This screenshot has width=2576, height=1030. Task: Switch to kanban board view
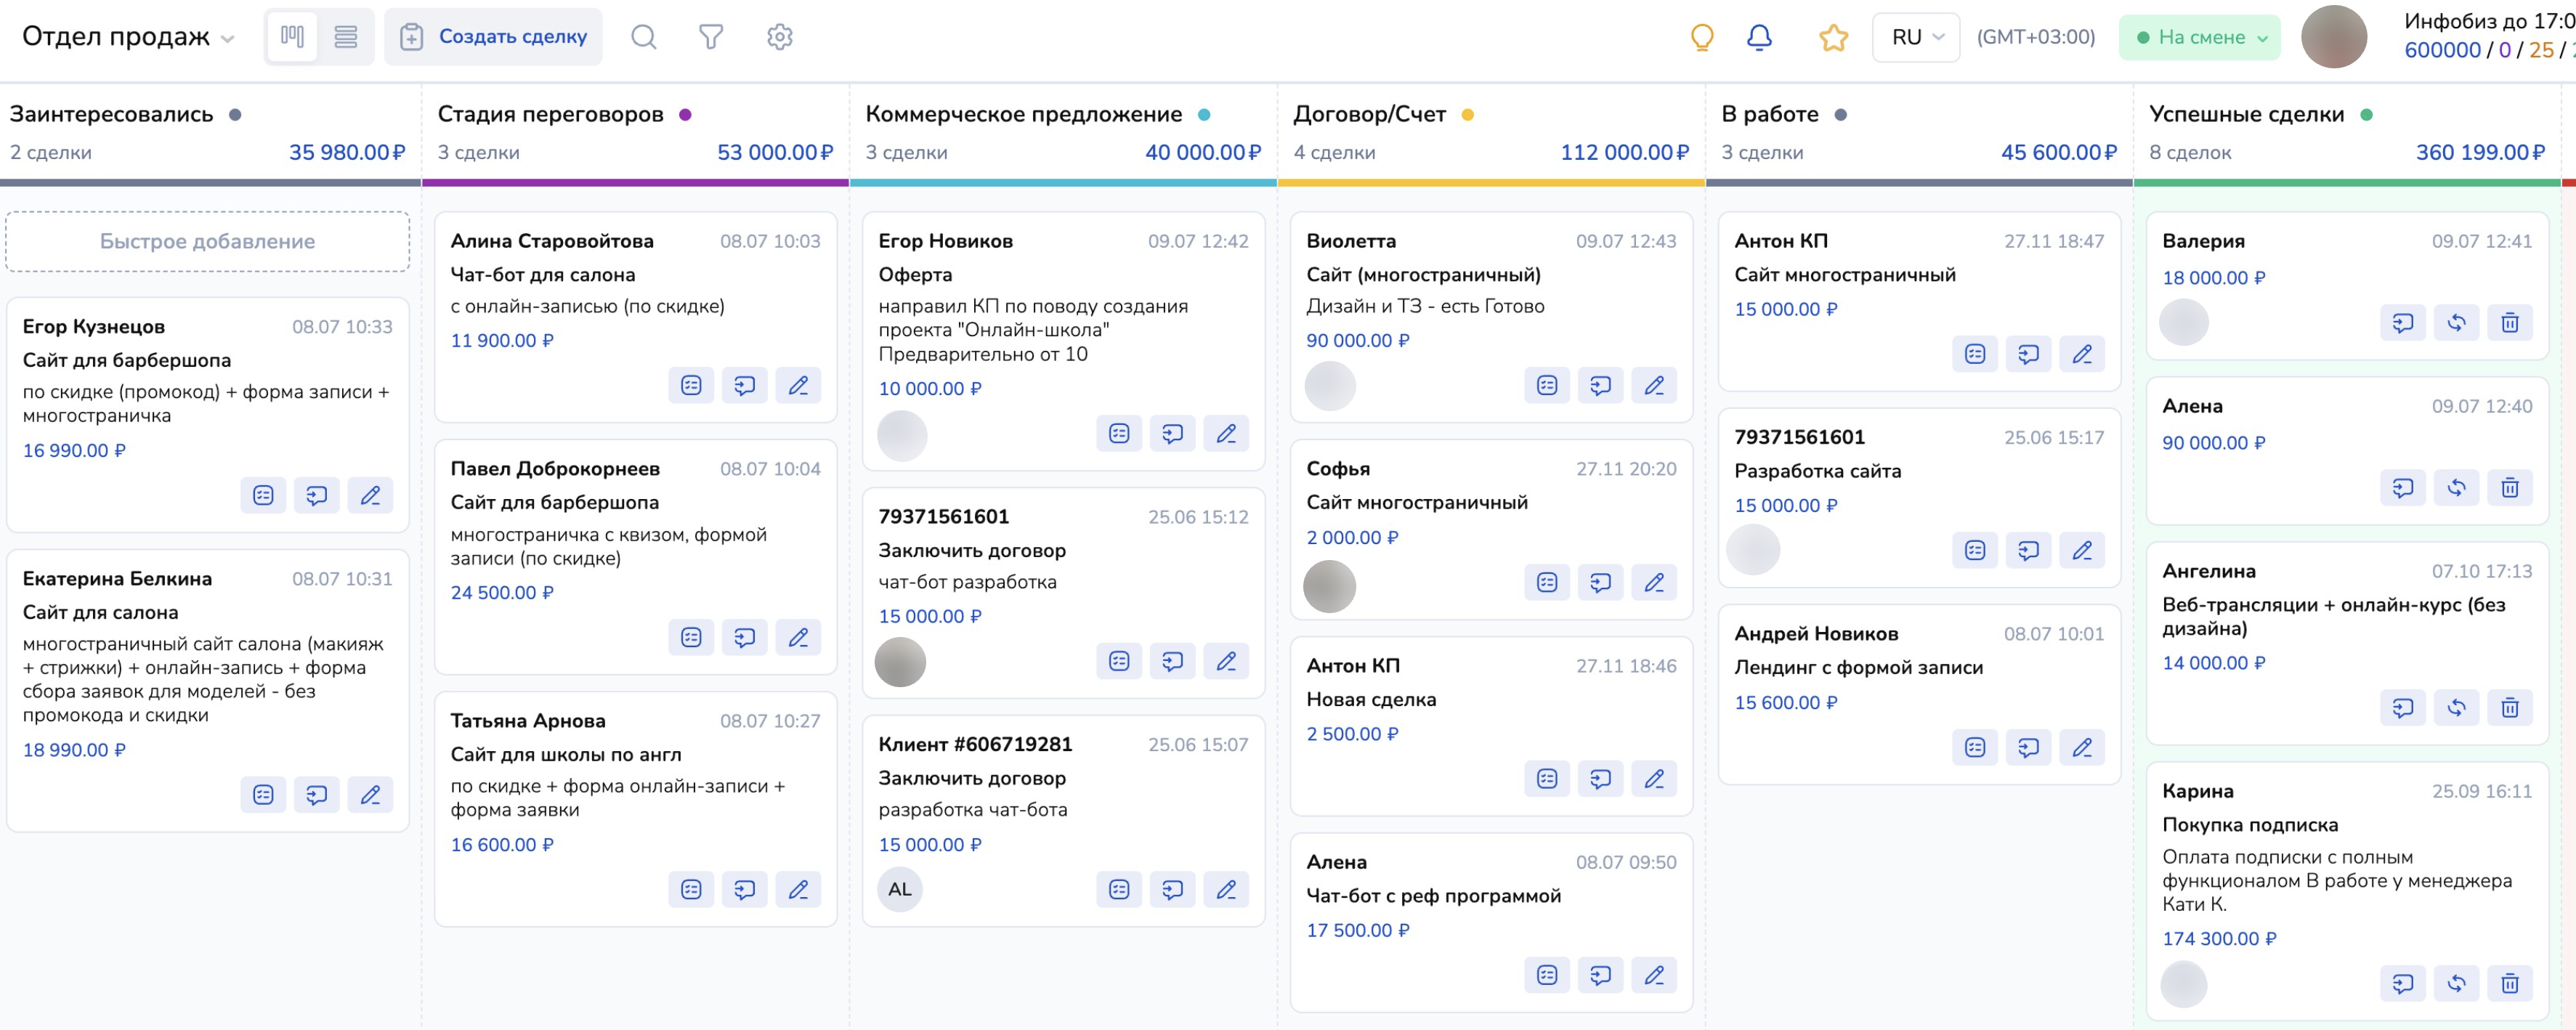[292, 37]
